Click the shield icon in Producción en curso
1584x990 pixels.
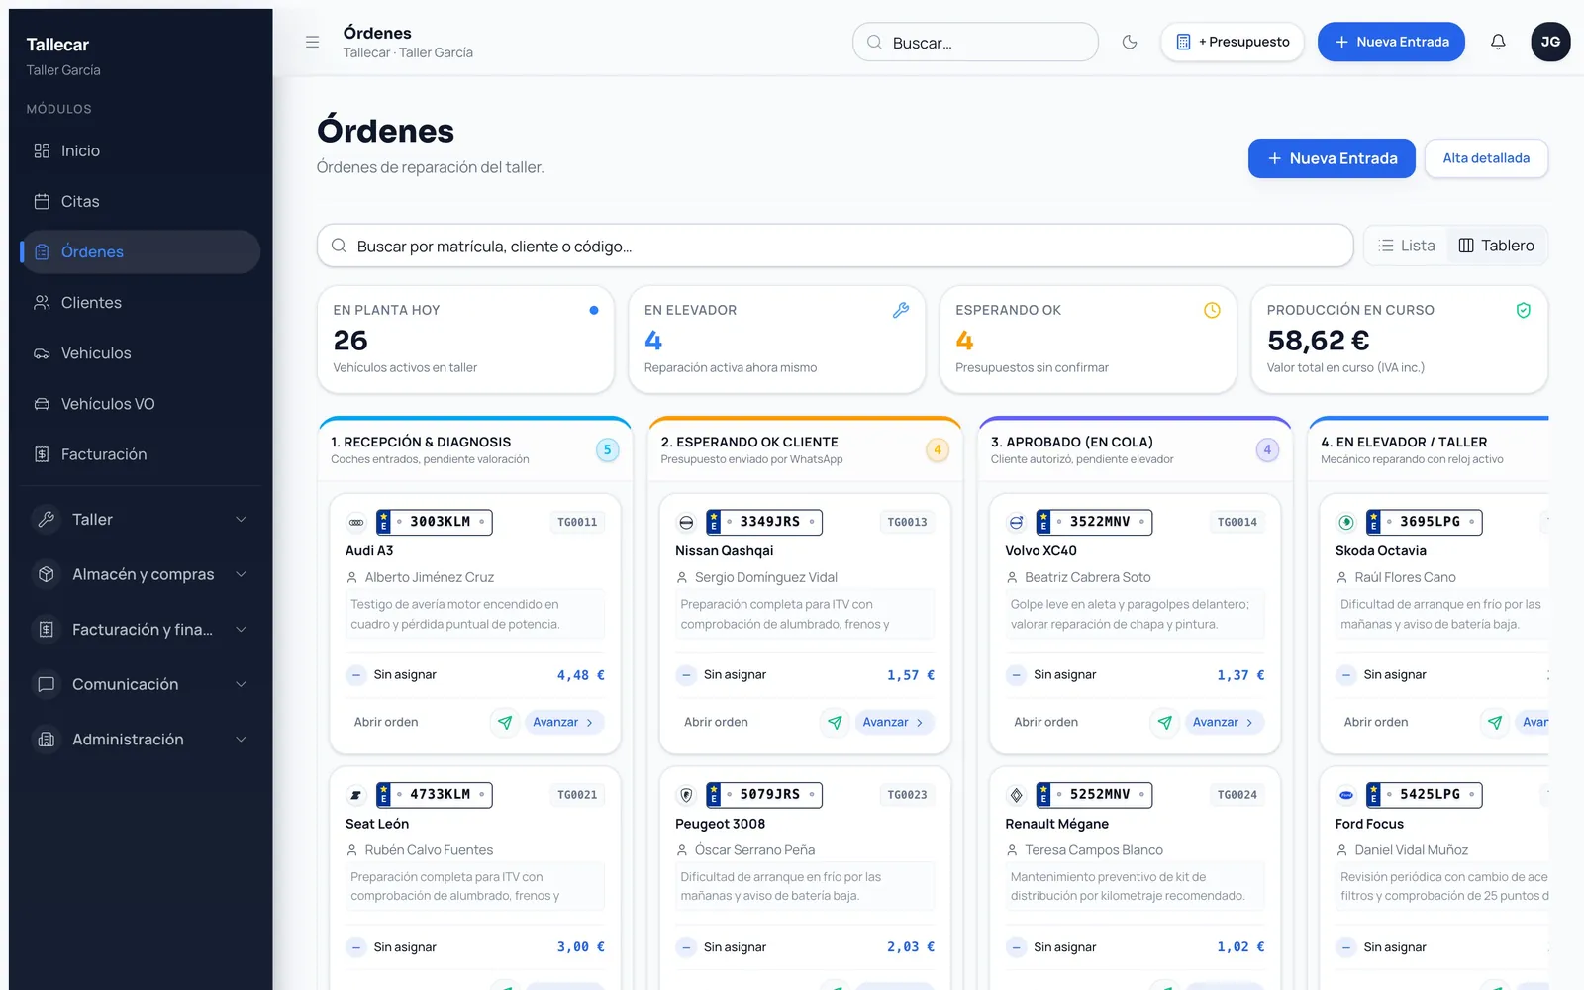[x=1524, y=310]
